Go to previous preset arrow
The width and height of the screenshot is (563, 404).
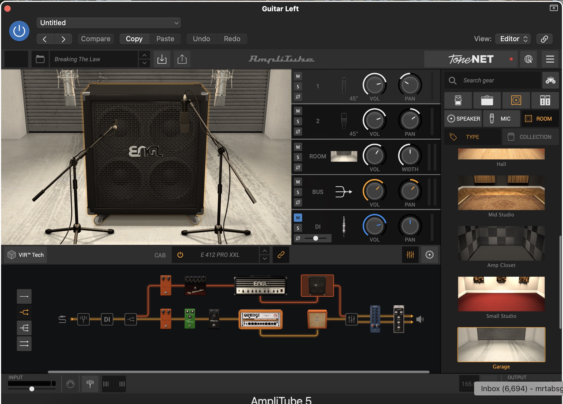click(45, 39)
